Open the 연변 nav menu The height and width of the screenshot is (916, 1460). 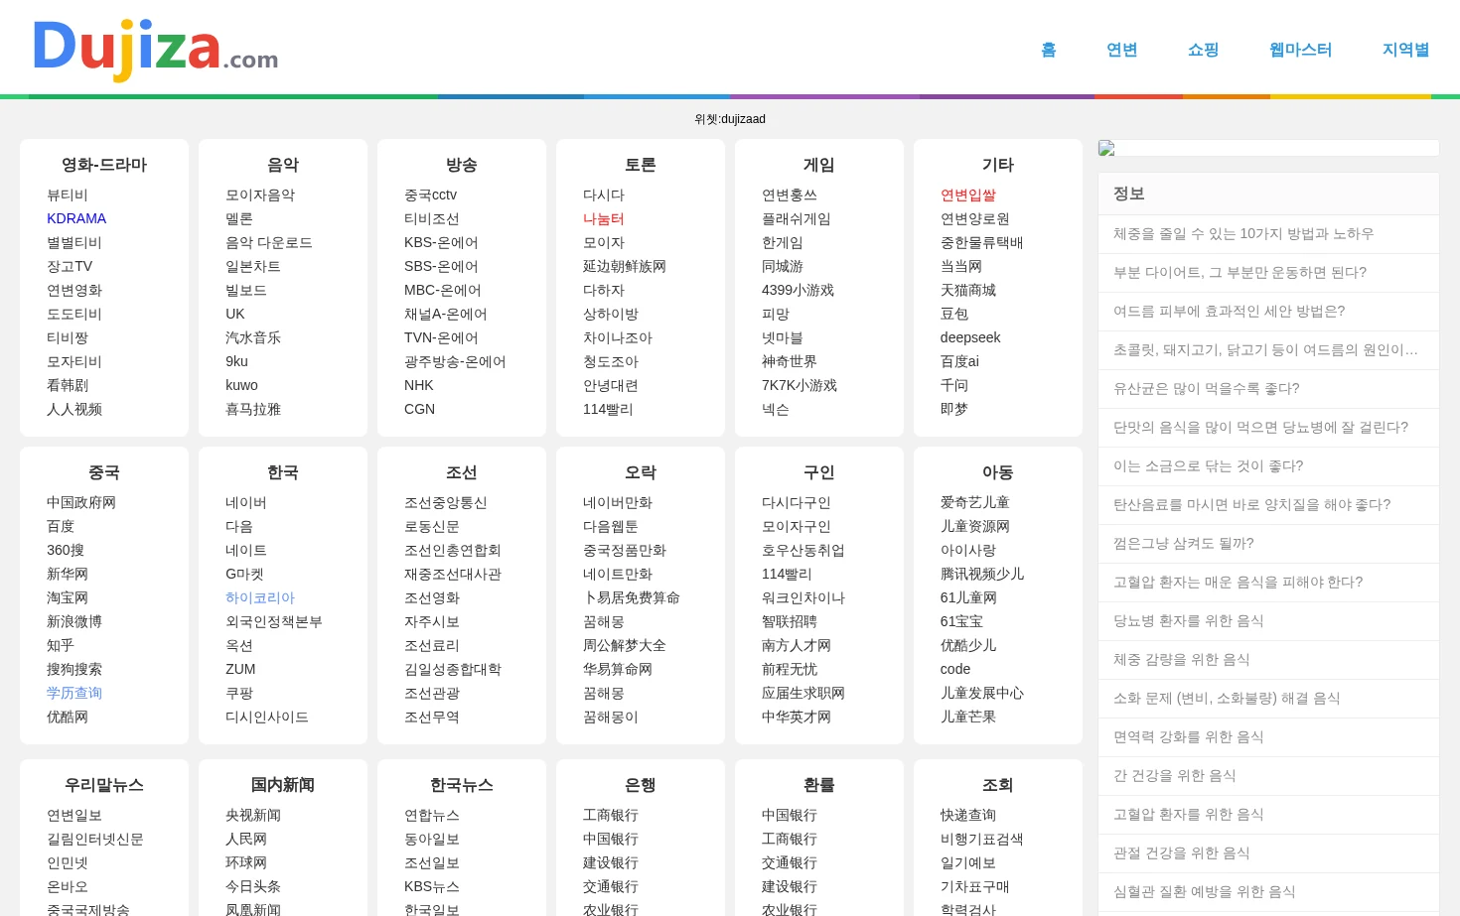(1122, 50)
